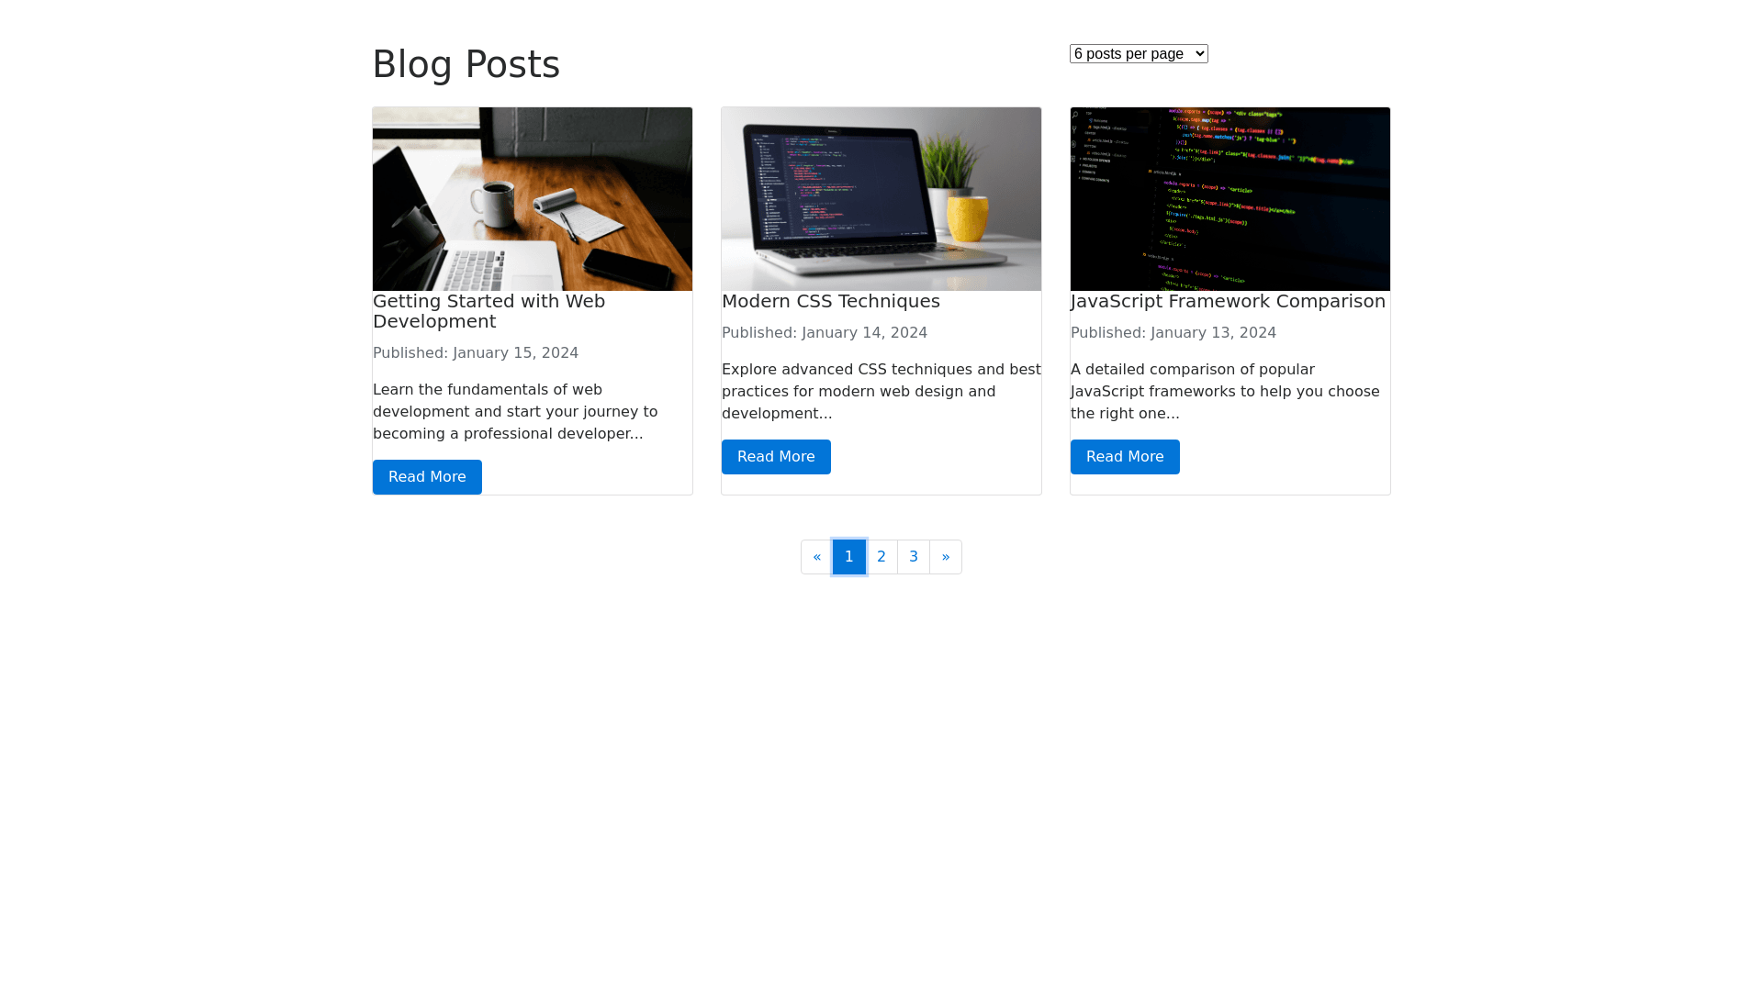Click Published January 13, 2024 date
1763x991 pixels.
(x=1173, y=333)
